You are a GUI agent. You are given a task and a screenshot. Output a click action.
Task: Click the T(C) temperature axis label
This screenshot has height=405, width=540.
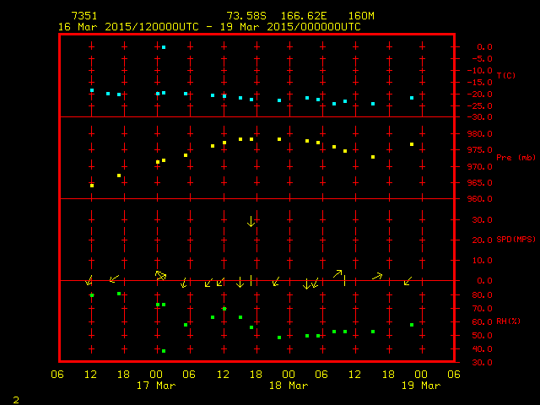505,76
